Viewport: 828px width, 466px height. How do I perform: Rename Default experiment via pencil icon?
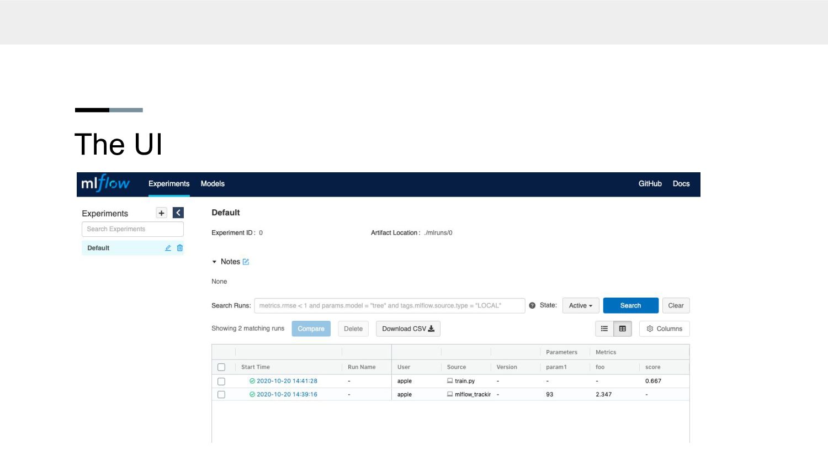pos(168,248)
